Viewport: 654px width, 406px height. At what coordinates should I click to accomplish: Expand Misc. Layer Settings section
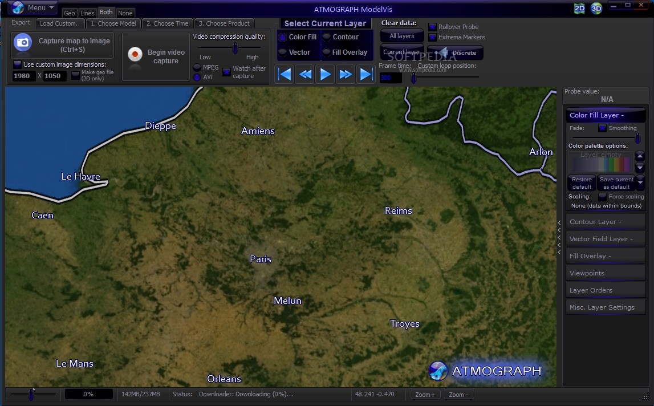tap(605, 307)
